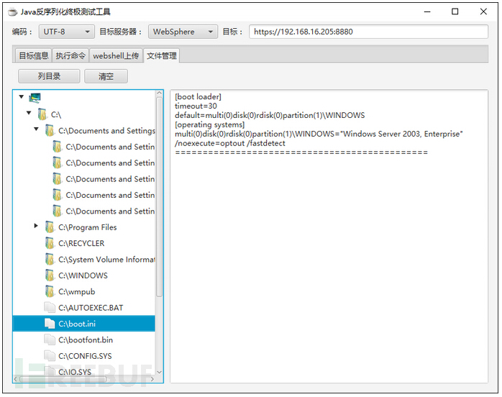Click the target URL input field

point(368,32)
